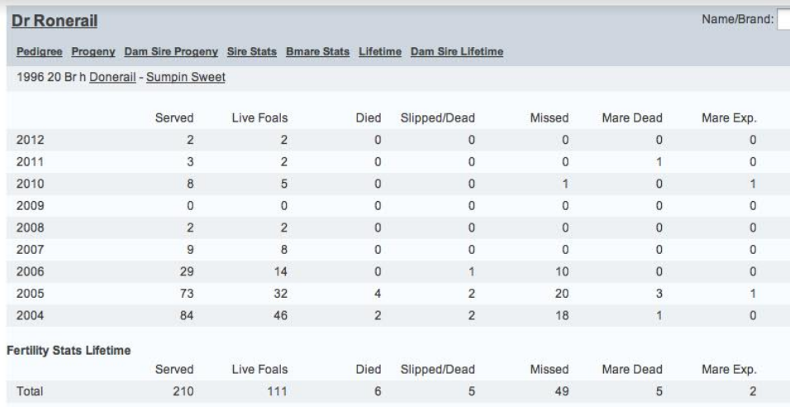Image resolution: width=790 pixels, height=407 pixels.
Task: Select Dam Sire Lifetime link
Action: coord(457,51)
